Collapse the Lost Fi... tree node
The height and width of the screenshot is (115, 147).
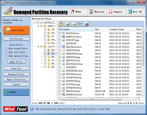click(x=38, y=47)
